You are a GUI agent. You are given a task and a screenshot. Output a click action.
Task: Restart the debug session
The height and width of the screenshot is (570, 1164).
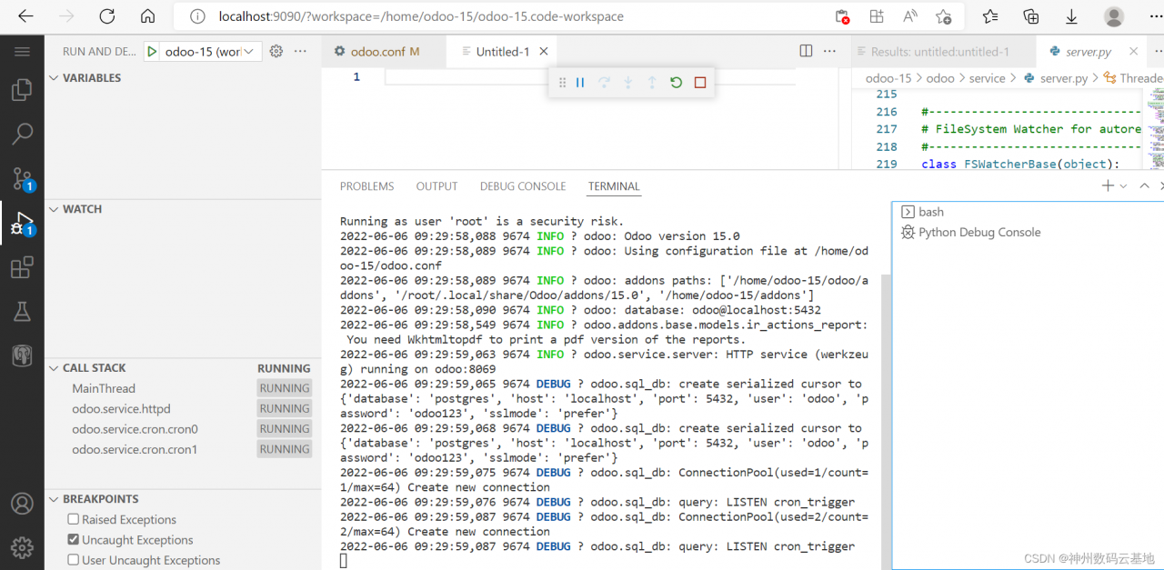coord(676,83)
